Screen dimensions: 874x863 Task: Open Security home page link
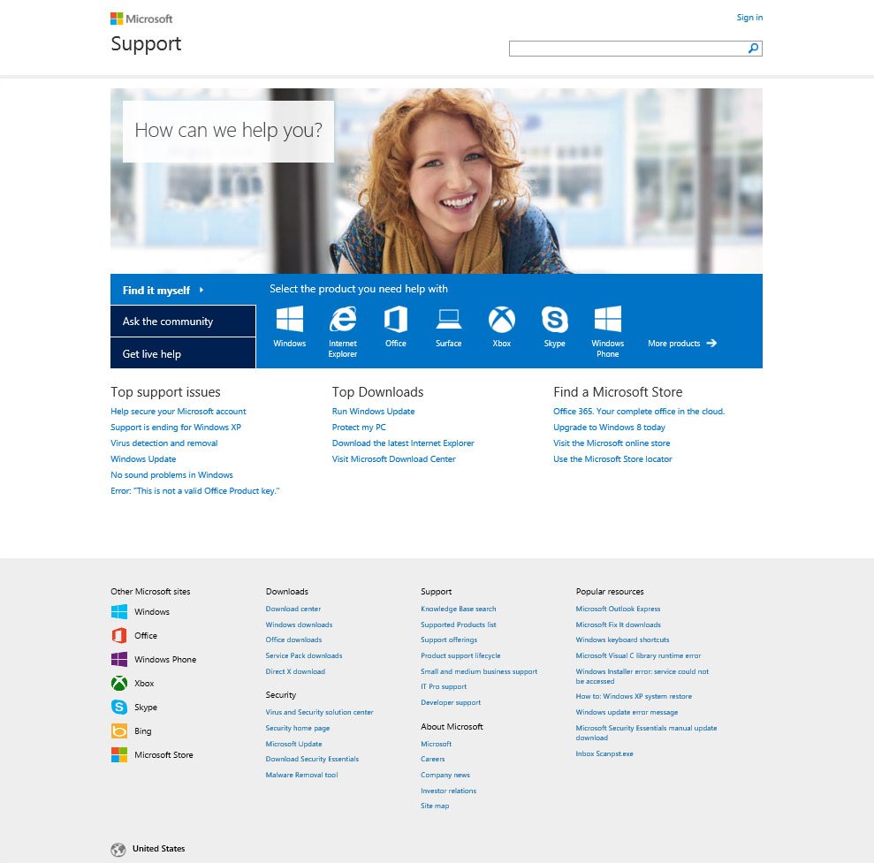click(298, 728)
